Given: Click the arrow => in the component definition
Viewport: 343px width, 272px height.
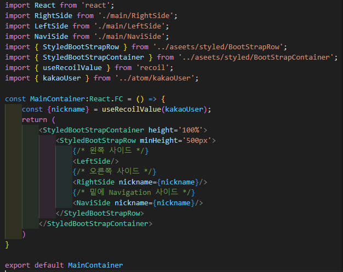Looking at the screenshot, I should point(152,99).
